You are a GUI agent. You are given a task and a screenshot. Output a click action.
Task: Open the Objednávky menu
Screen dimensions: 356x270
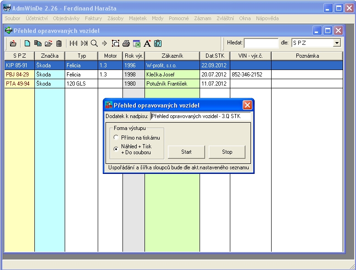(x=66, y=18)
